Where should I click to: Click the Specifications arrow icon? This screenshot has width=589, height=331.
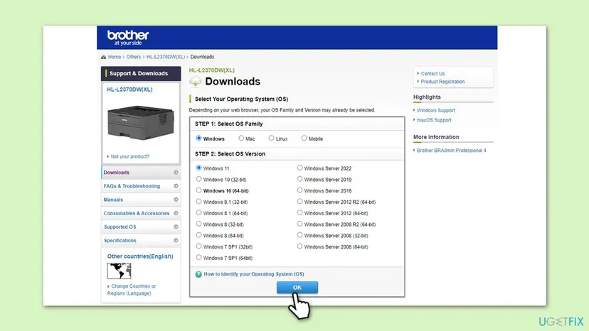(x=176, y=240)
